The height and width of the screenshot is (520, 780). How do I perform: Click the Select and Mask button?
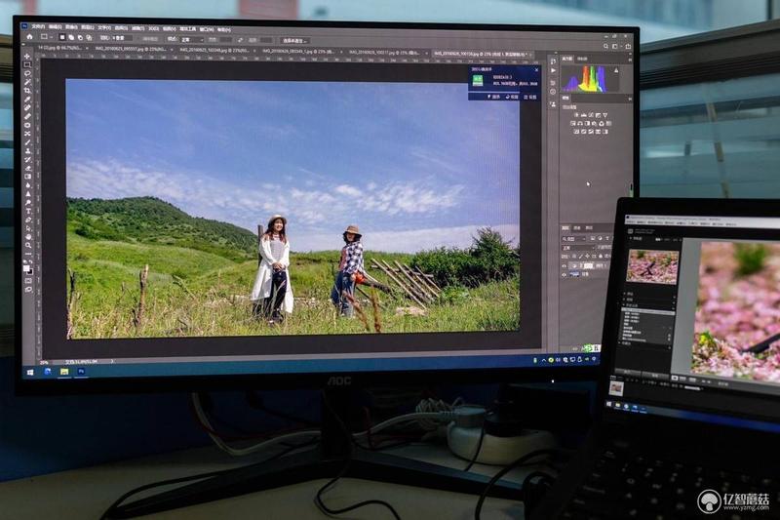pyautogui.click(x=295, y=41)
